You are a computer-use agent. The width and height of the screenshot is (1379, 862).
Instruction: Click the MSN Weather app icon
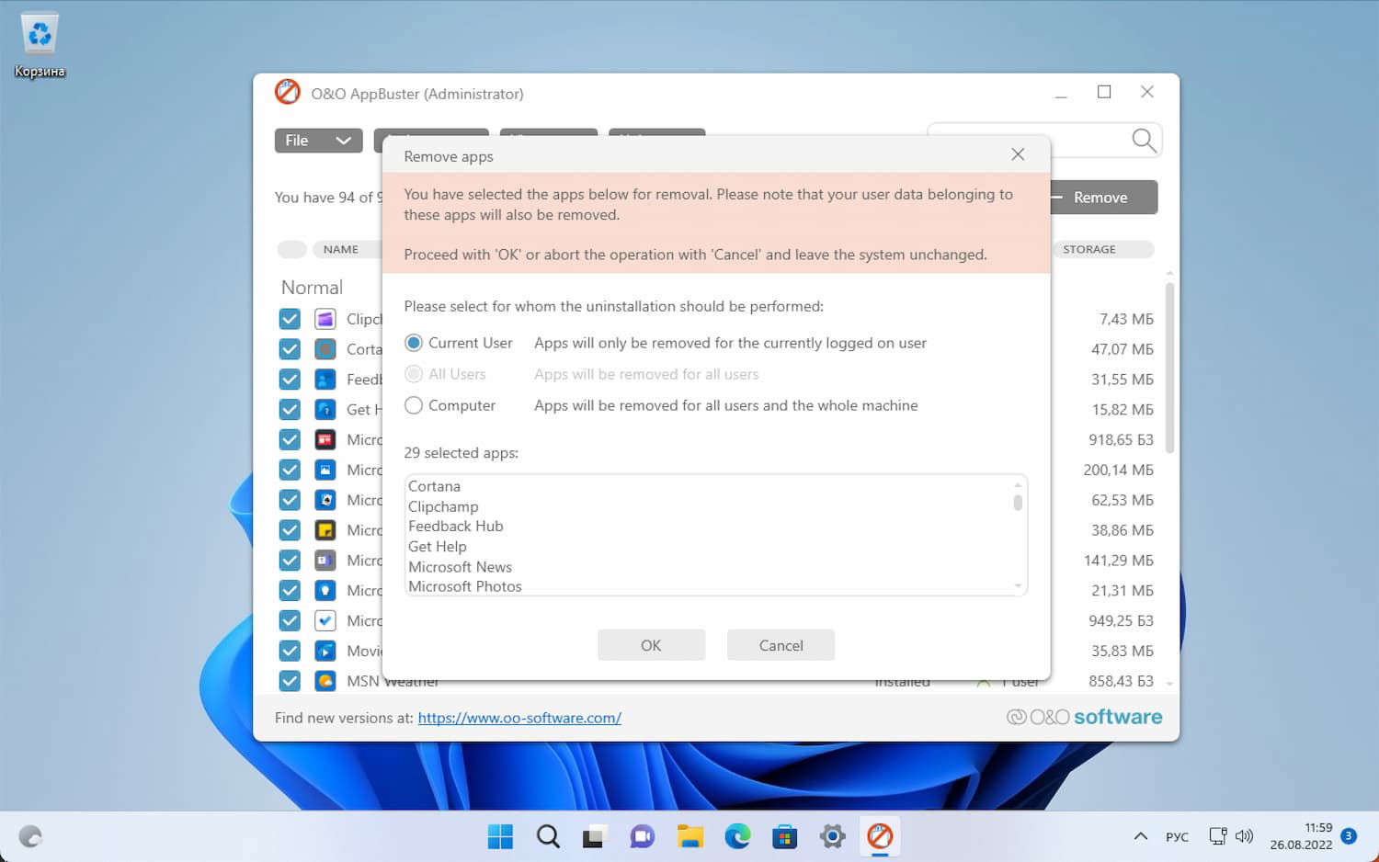tap(325, 681)
